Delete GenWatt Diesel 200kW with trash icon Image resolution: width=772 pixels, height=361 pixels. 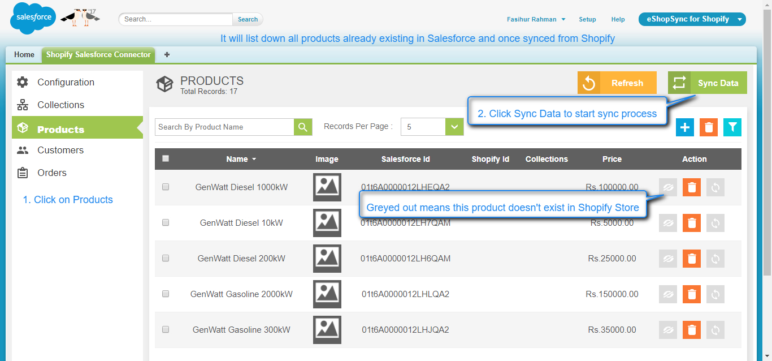(692, 259)
